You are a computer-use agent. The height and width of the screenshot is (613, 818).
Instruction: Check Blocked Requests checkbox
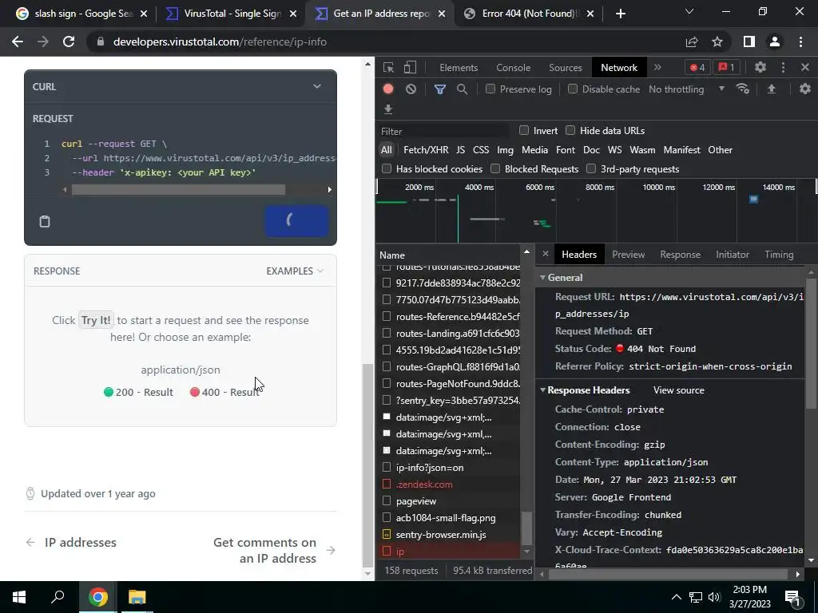tap(495, 168)
